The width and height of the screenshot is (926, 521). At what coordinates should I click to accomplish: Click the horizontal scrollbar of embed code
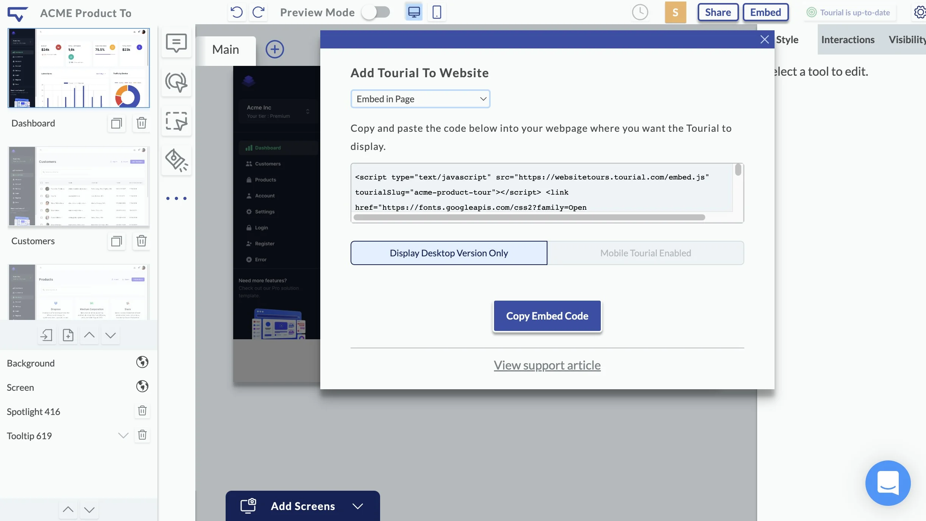pyautogui.click(x=529, y=217)
